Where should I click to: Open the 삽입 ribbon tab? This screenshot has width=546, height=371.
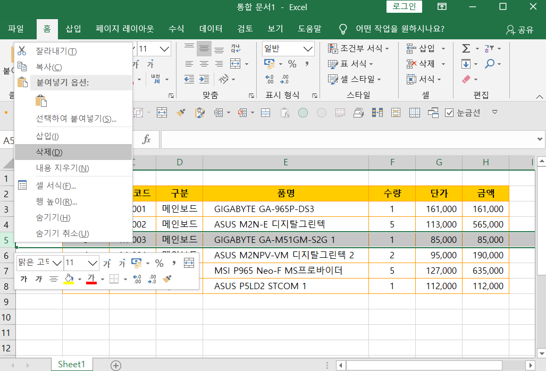pos(73,29)
